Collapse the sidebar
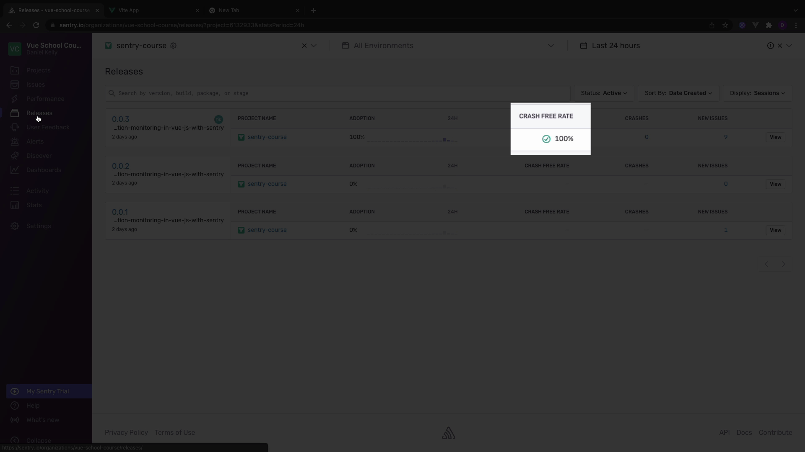 click(39, 440)
